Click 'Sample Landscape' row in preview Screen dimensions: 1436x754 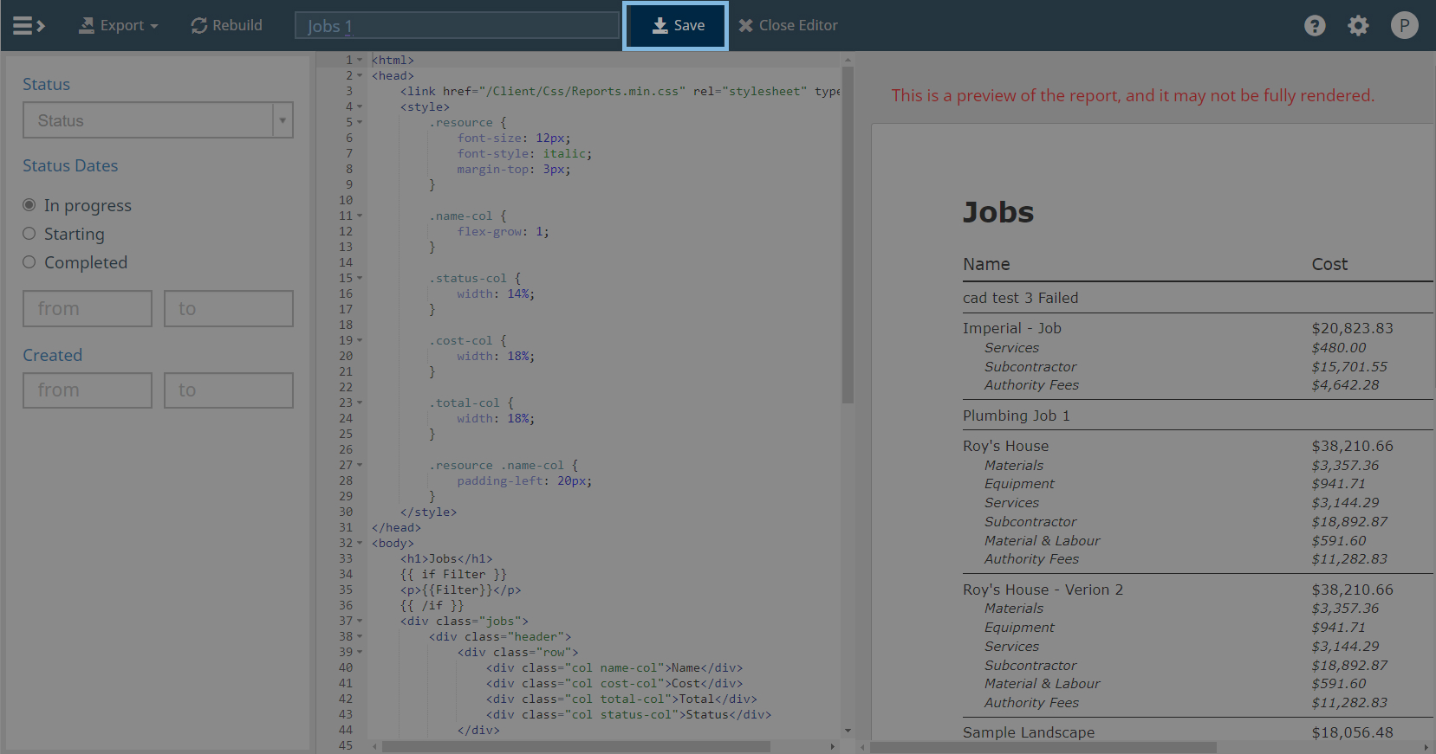point(1029,732)
